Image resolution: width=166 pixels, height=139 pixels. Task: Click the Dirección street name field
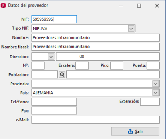point(108,56)
